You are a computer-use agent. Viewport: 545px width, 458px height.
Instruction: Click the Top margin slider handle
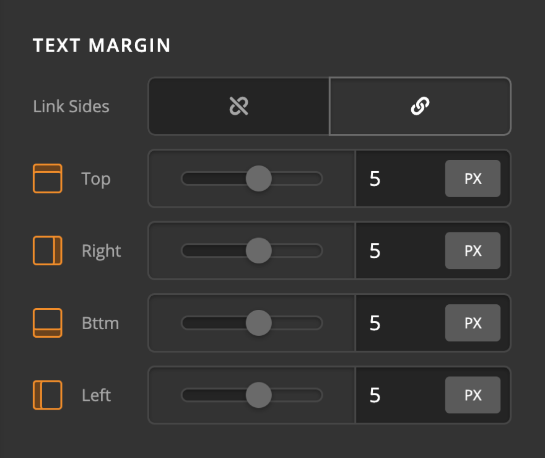(258, 178)
